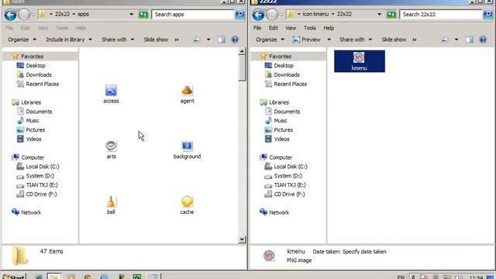
Task: Open view options dropdown in apps window
Action: click(x=208, y=40)
